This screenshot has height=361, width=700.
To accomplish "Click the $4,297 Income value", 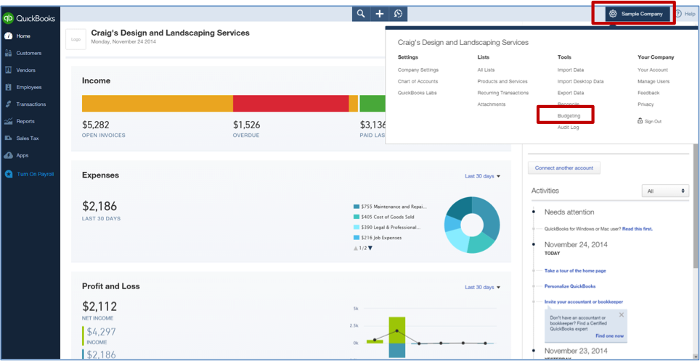I will tap(102, 331).
